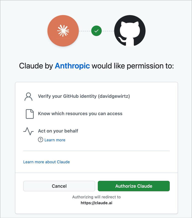Open the "Learn more about Claude" link
The height and width of the screenshot is (218, 192).
46,162
